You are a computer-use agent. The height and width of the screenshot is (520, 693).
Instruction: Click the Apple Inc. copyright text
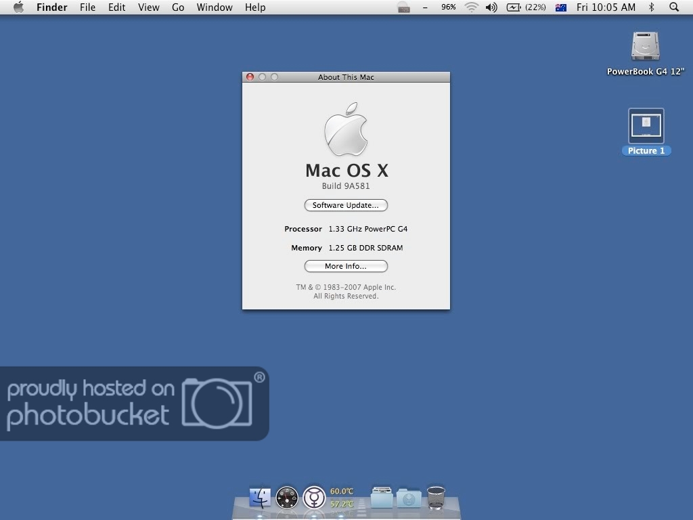click(346, 291)
